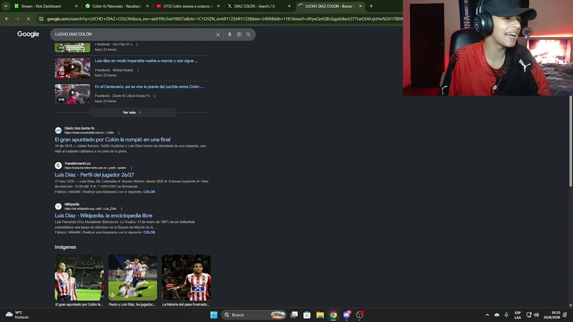The width and height of the screenshot is (573, 322).
Task: Submit search with the magnifier icon
Action: click(x=248, y=34)
